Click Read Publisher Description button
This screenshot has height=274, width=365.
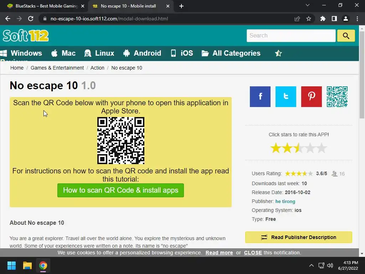(x=298, y=237)
